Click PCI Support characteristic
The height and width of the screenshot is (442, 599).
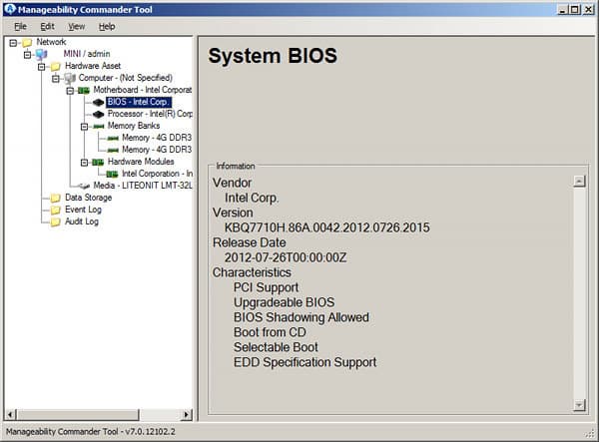266,287
